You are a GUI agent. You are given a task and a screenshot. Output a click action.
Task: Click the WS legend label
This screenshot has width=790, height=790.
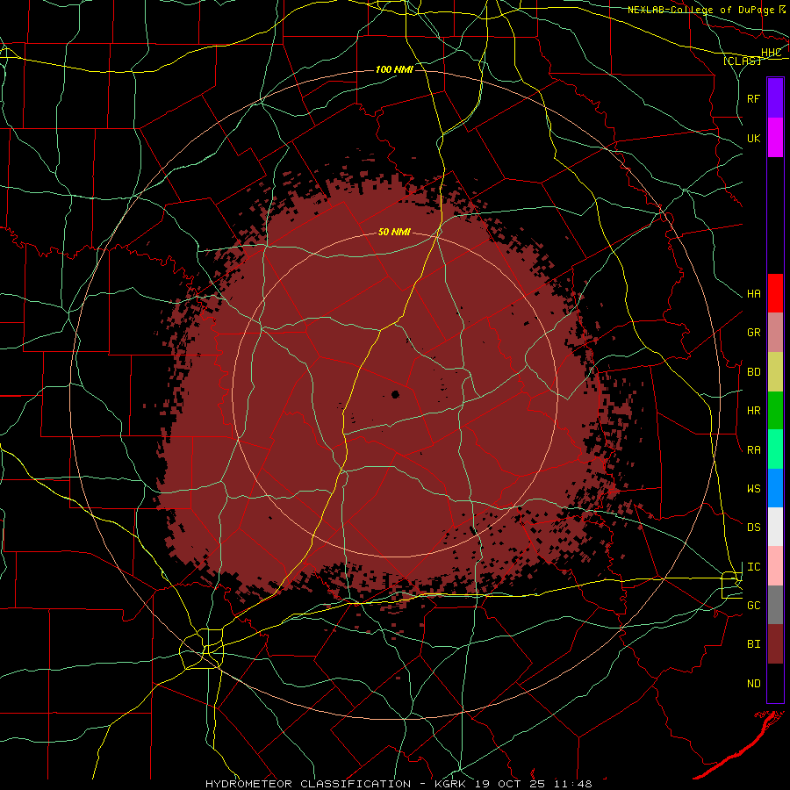point(753,488)
